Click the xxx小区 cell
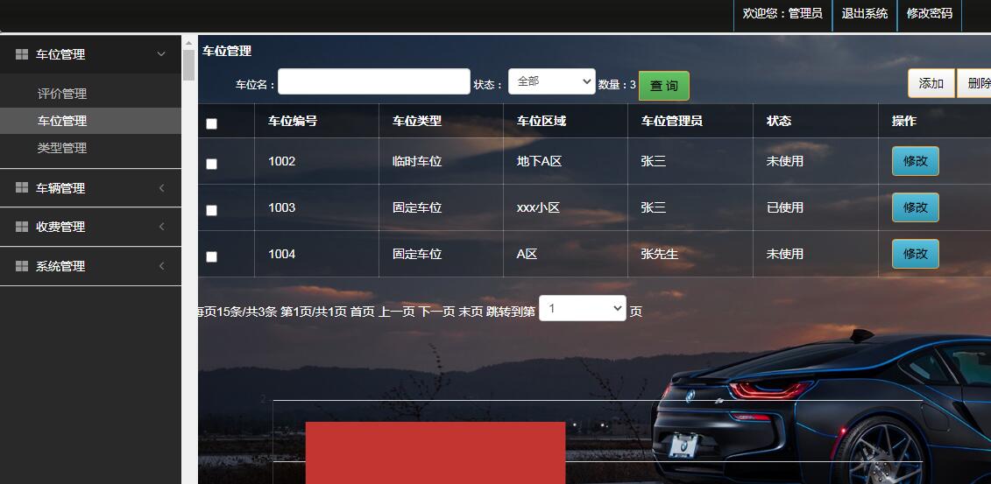The width and height of the screenshot is (991, 484). pos(539,207)
